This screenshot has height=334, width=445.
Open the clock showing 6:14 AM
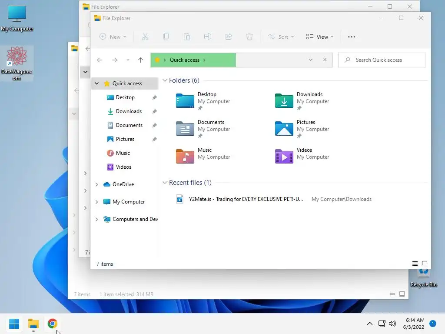414,324
